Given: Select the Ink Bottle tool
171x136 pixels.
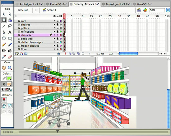Looking at the screenshot, I should click(x=4, y=51).
